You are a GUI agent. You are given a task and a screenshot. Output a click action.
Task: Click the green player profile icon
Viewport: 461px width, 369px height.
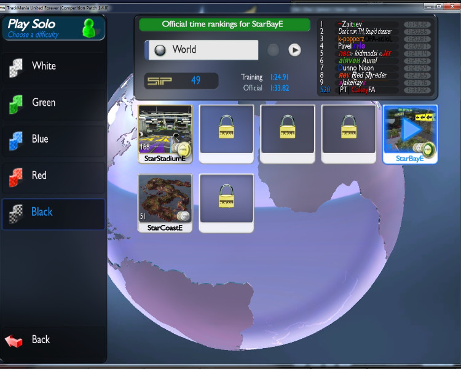90,28
